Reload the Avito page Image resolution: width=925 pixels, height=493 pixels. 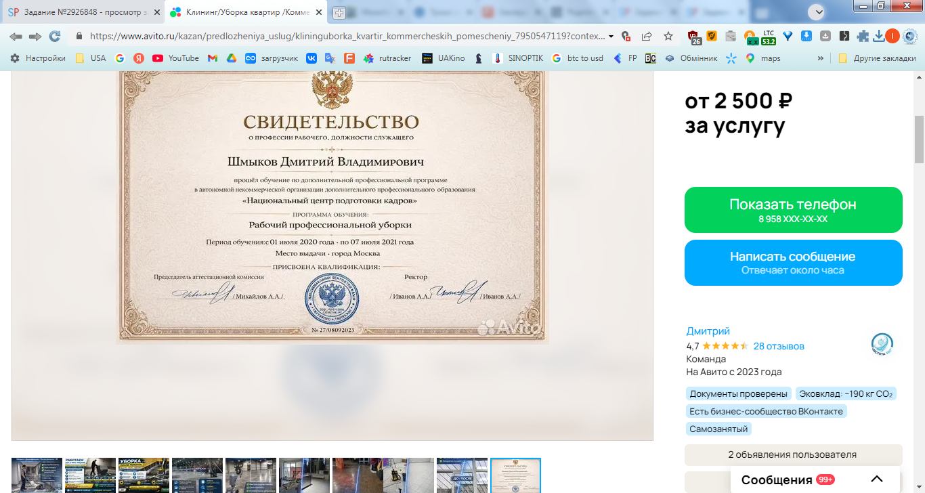point(55,36)
